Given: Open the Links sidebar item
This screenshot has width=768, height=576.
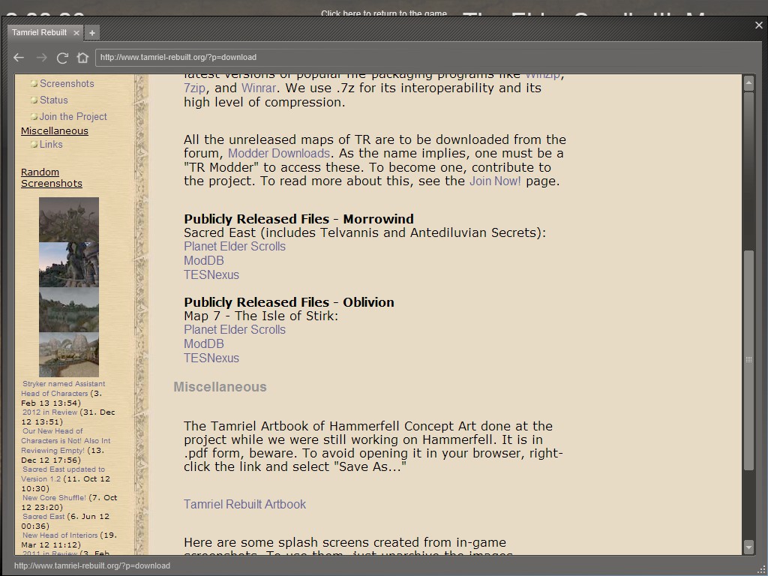Looking at the screenshot, I should 51,145.
